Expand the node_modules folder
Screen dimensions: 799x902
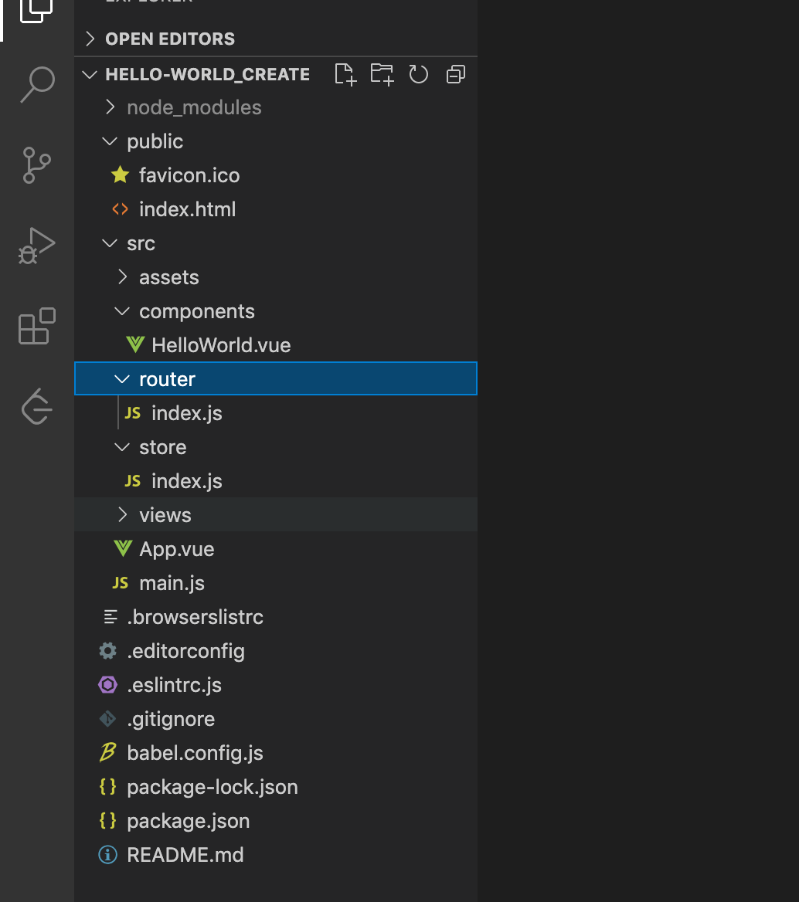194,107
